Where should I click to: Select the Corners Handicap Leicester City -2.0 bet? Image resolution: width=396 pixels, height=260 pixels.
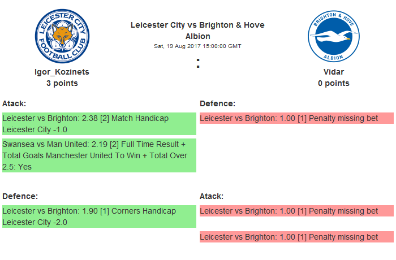[x=99, y=216]
